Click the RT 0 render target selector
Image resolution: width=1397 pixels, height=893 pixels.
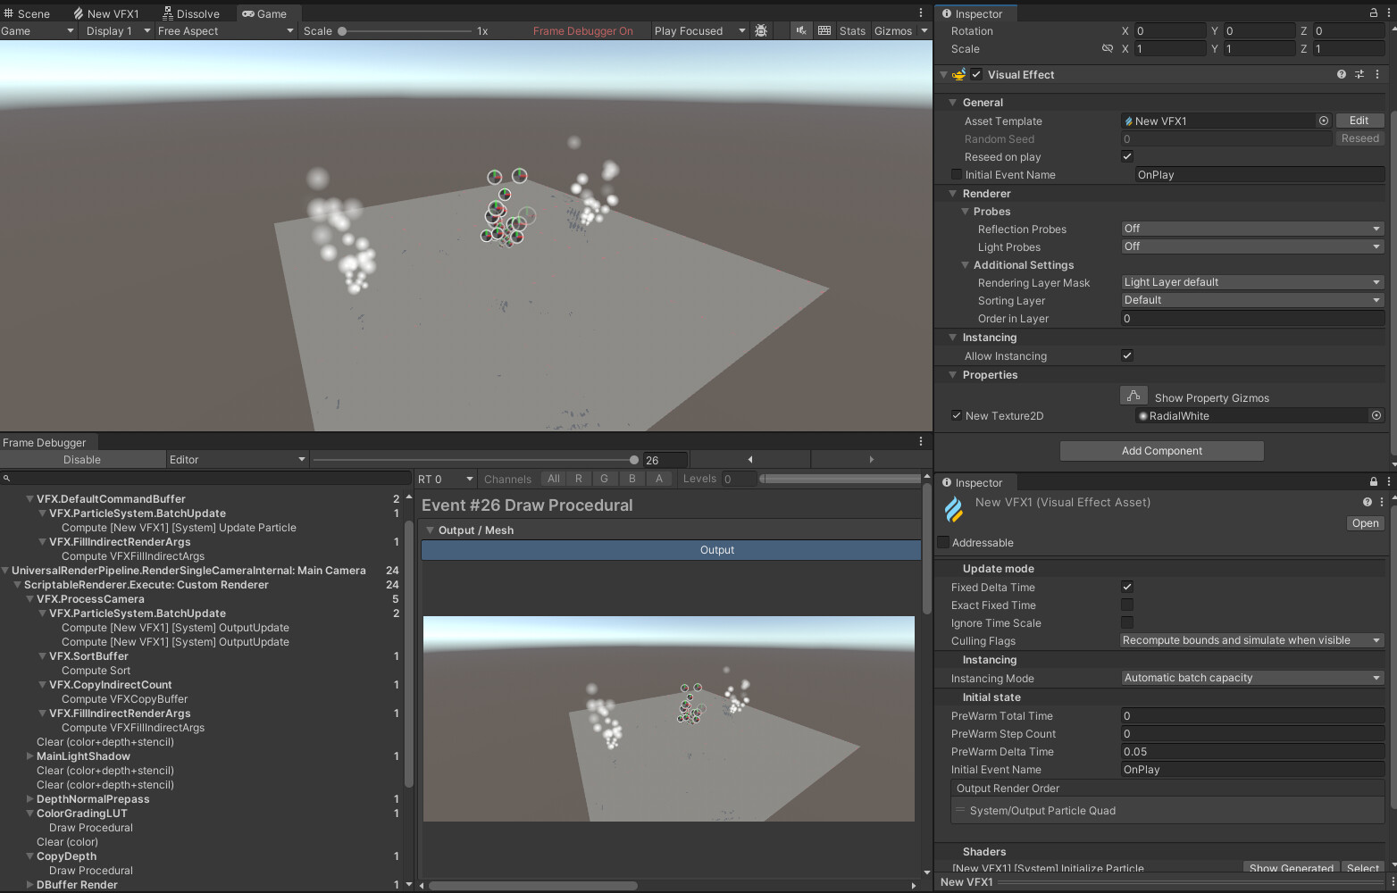tap(444, 479)
